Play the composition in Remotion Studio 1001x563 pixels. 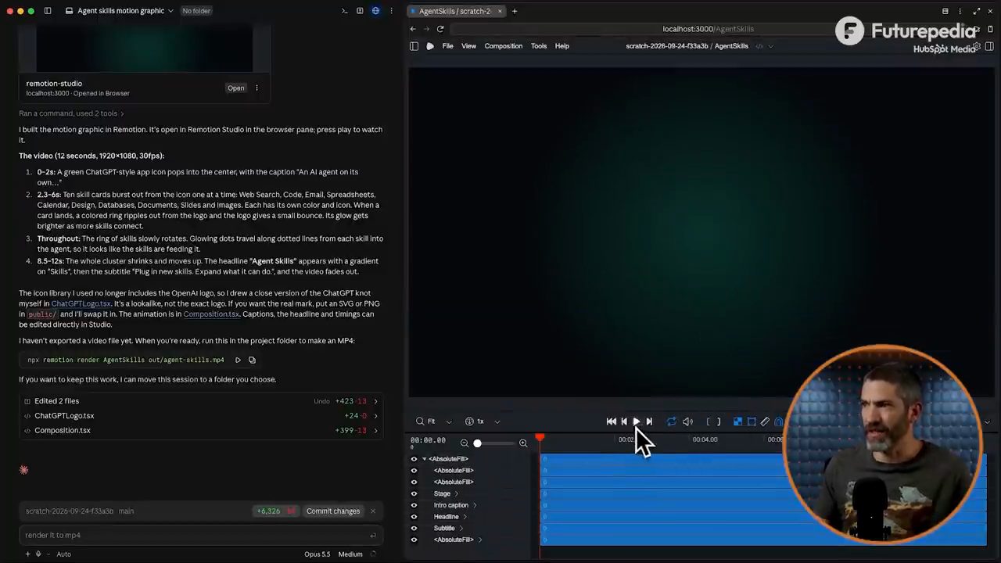tap(637, 421)
